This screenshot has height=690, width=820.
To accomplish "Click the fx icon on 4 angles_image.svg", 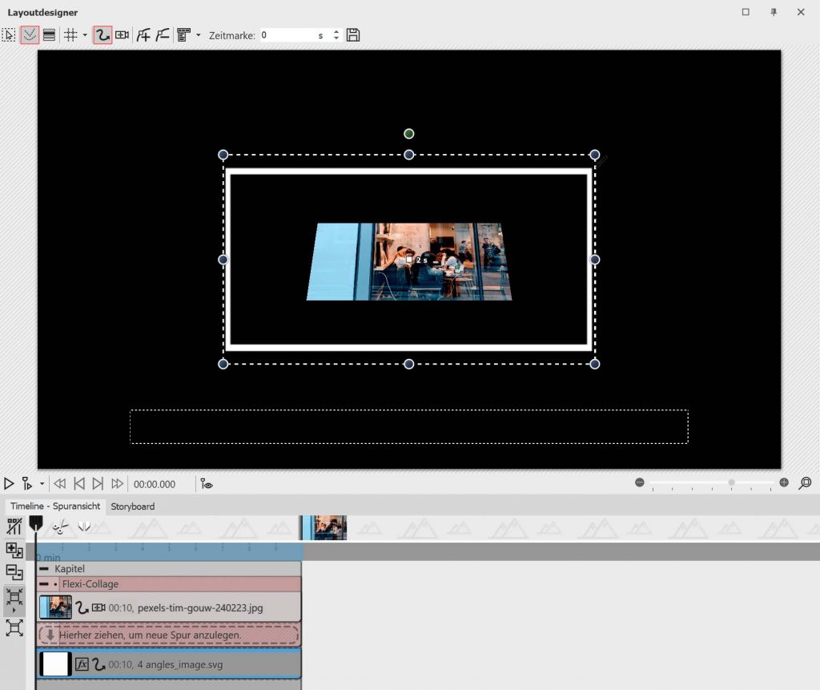I will pyautogui.click(x=81, y=664).
